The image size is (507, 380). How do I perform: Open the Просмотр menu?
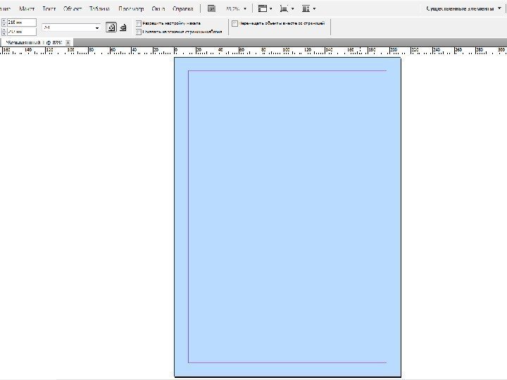tap(131, 8)
